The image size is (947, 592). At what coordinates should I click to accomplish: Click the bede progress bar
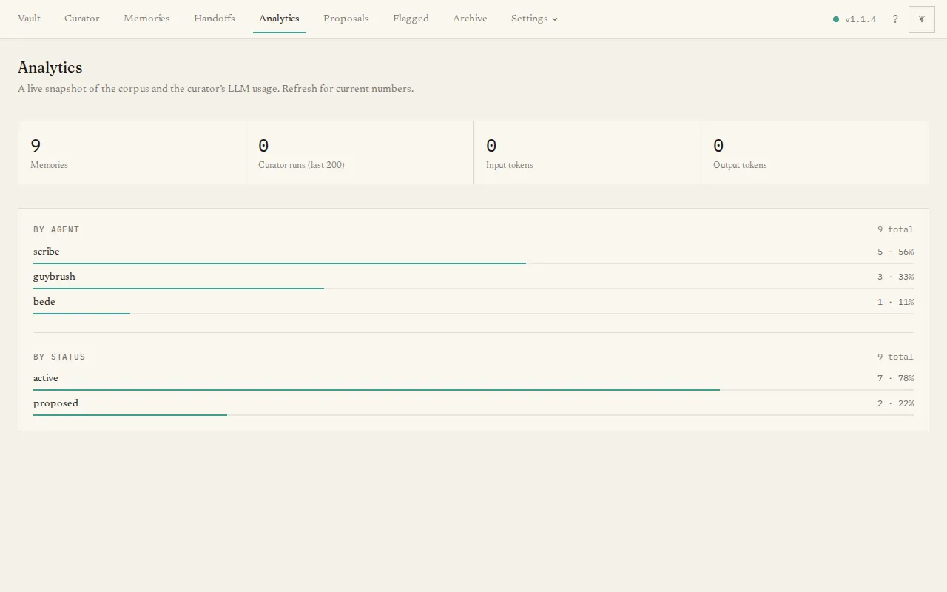pos(473,313)
